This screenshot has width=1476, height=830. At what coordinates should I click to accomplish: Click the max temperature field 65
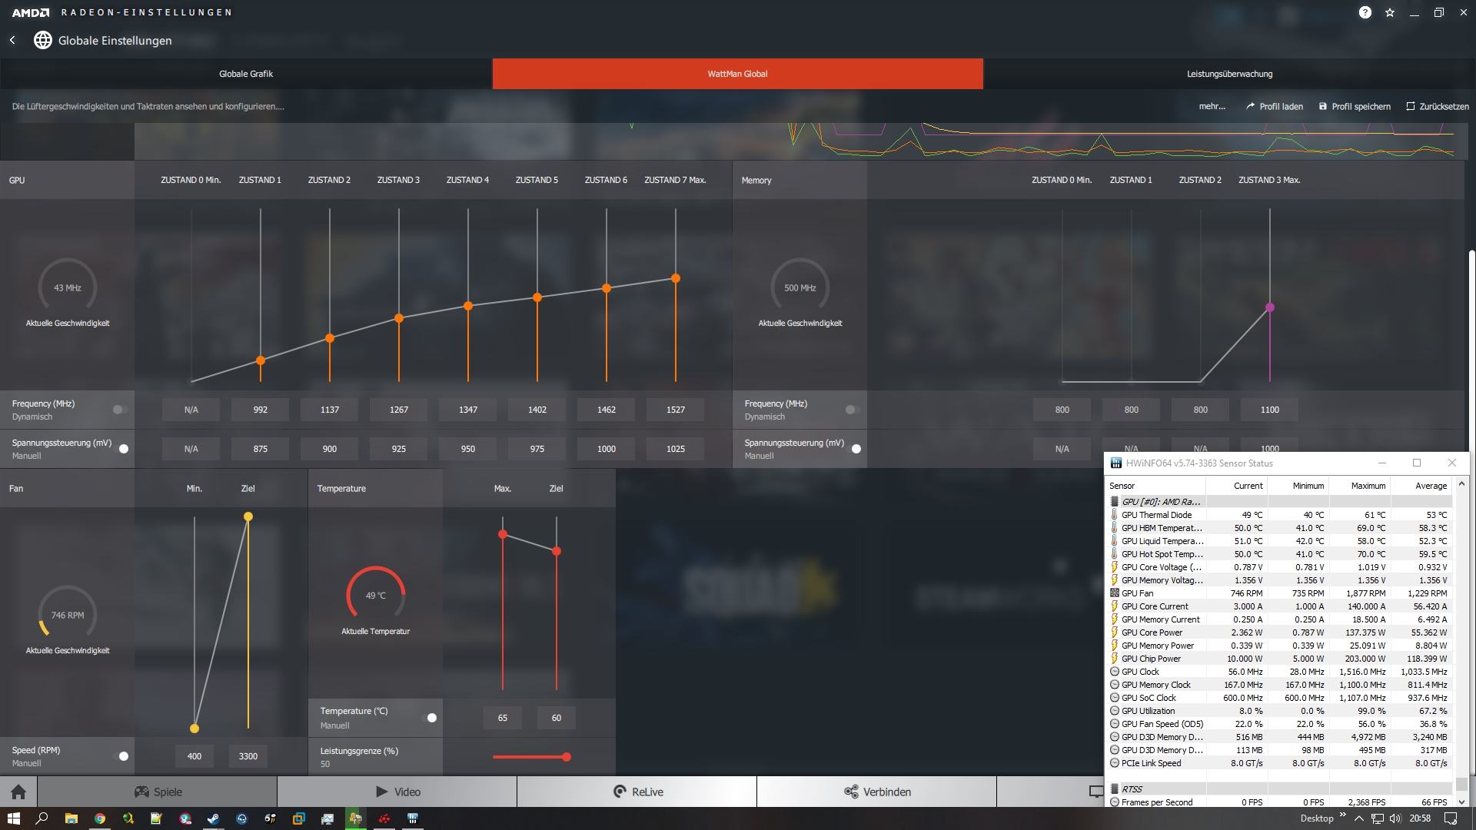pos(503,718)
